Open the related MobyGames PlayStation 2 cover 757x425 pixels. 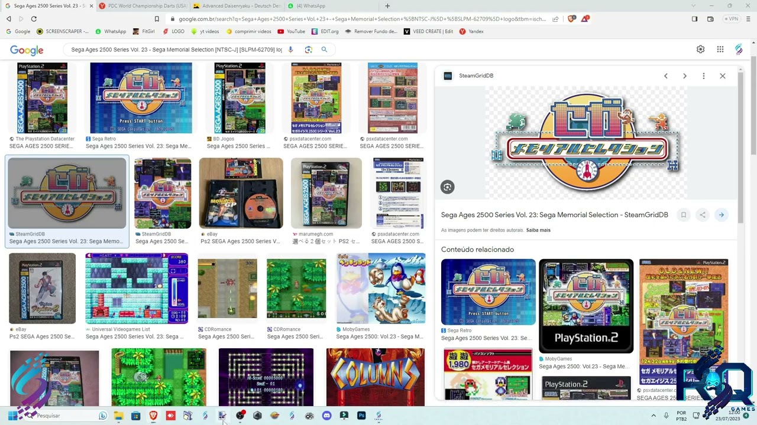pyautogui.click(x=586, y=306)
